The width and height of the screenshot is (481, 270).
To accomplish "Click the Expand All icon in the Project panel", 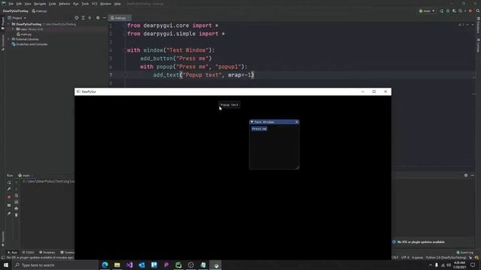I will pos(83,18).
